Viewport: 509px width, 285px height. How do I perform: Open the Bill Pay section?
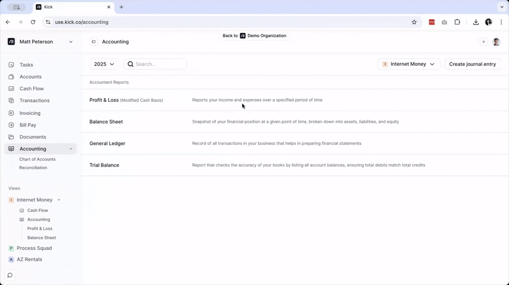[27, 125]
